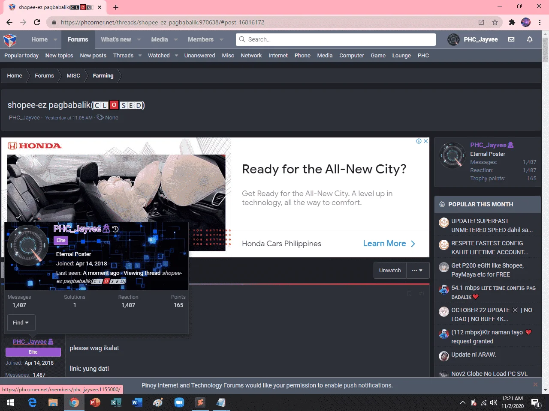The height and width of the screenshot is (411, 549).
Task: Click the search input field
Action: pos(335,39)
